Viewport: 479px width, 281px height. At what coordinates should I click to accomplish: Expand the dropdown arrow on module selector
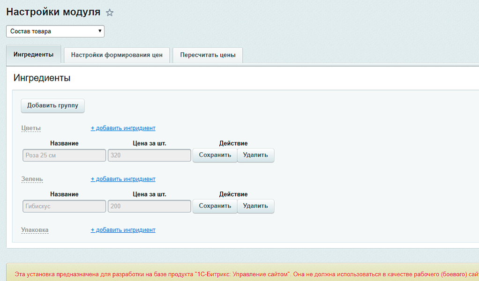100,31
